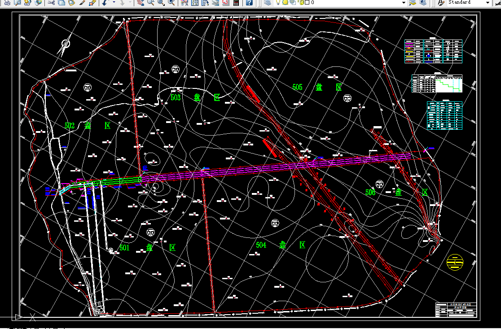Image resolution: width=501 pixels, height=329 pixels.
Task: Toggle layer 0 viewport freeze icon
Action: point(292,3)
